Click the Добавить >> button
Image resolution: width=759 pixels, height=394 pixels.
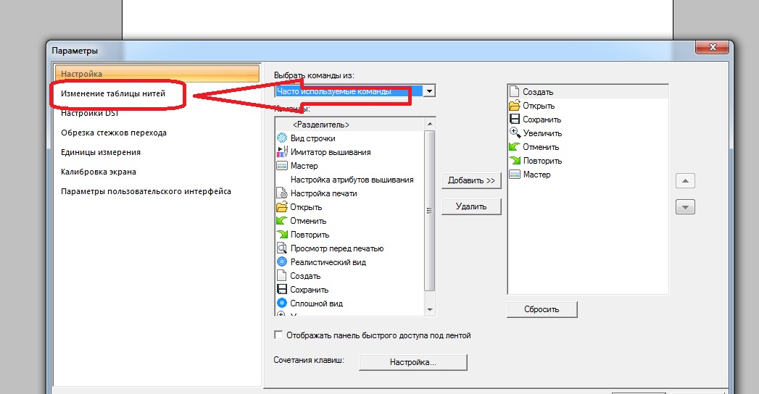click(471, 180)
